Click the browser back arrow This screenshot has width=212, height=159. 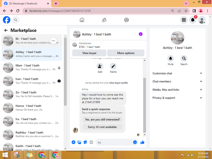pos(5,11)
